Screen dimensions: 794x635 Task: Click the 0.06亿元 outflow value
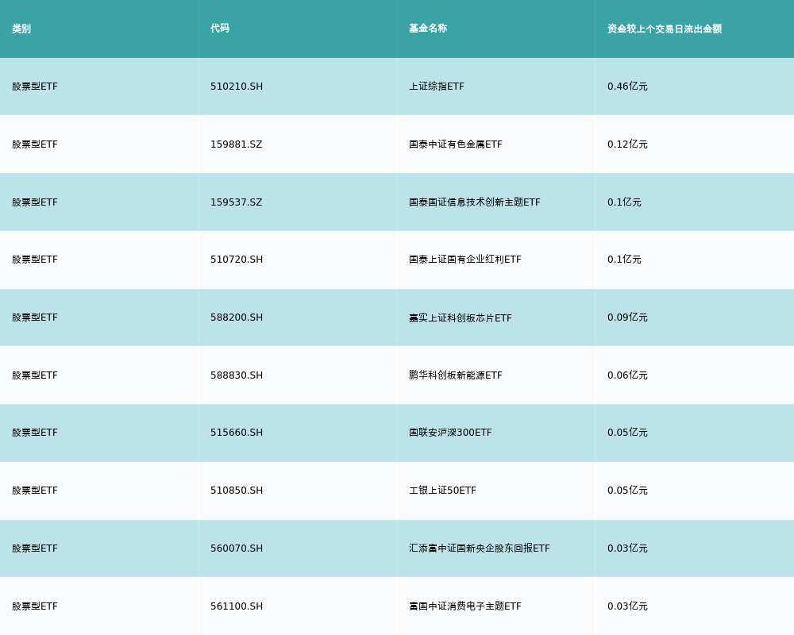tap(627, 375)
